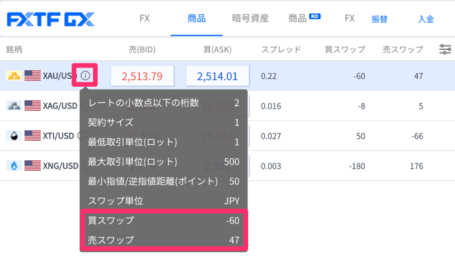Image resolution: width=455 pixels, height=259 pixels.
Task: Click US flag next to XAG/USD
Action: (x=33, y=105)
